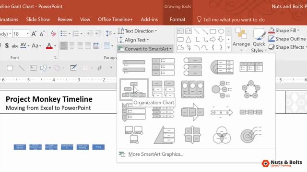Click the font size box showing 18
Image resolution: width=307 pixels, height=172 pixels.
coord(19,34)
